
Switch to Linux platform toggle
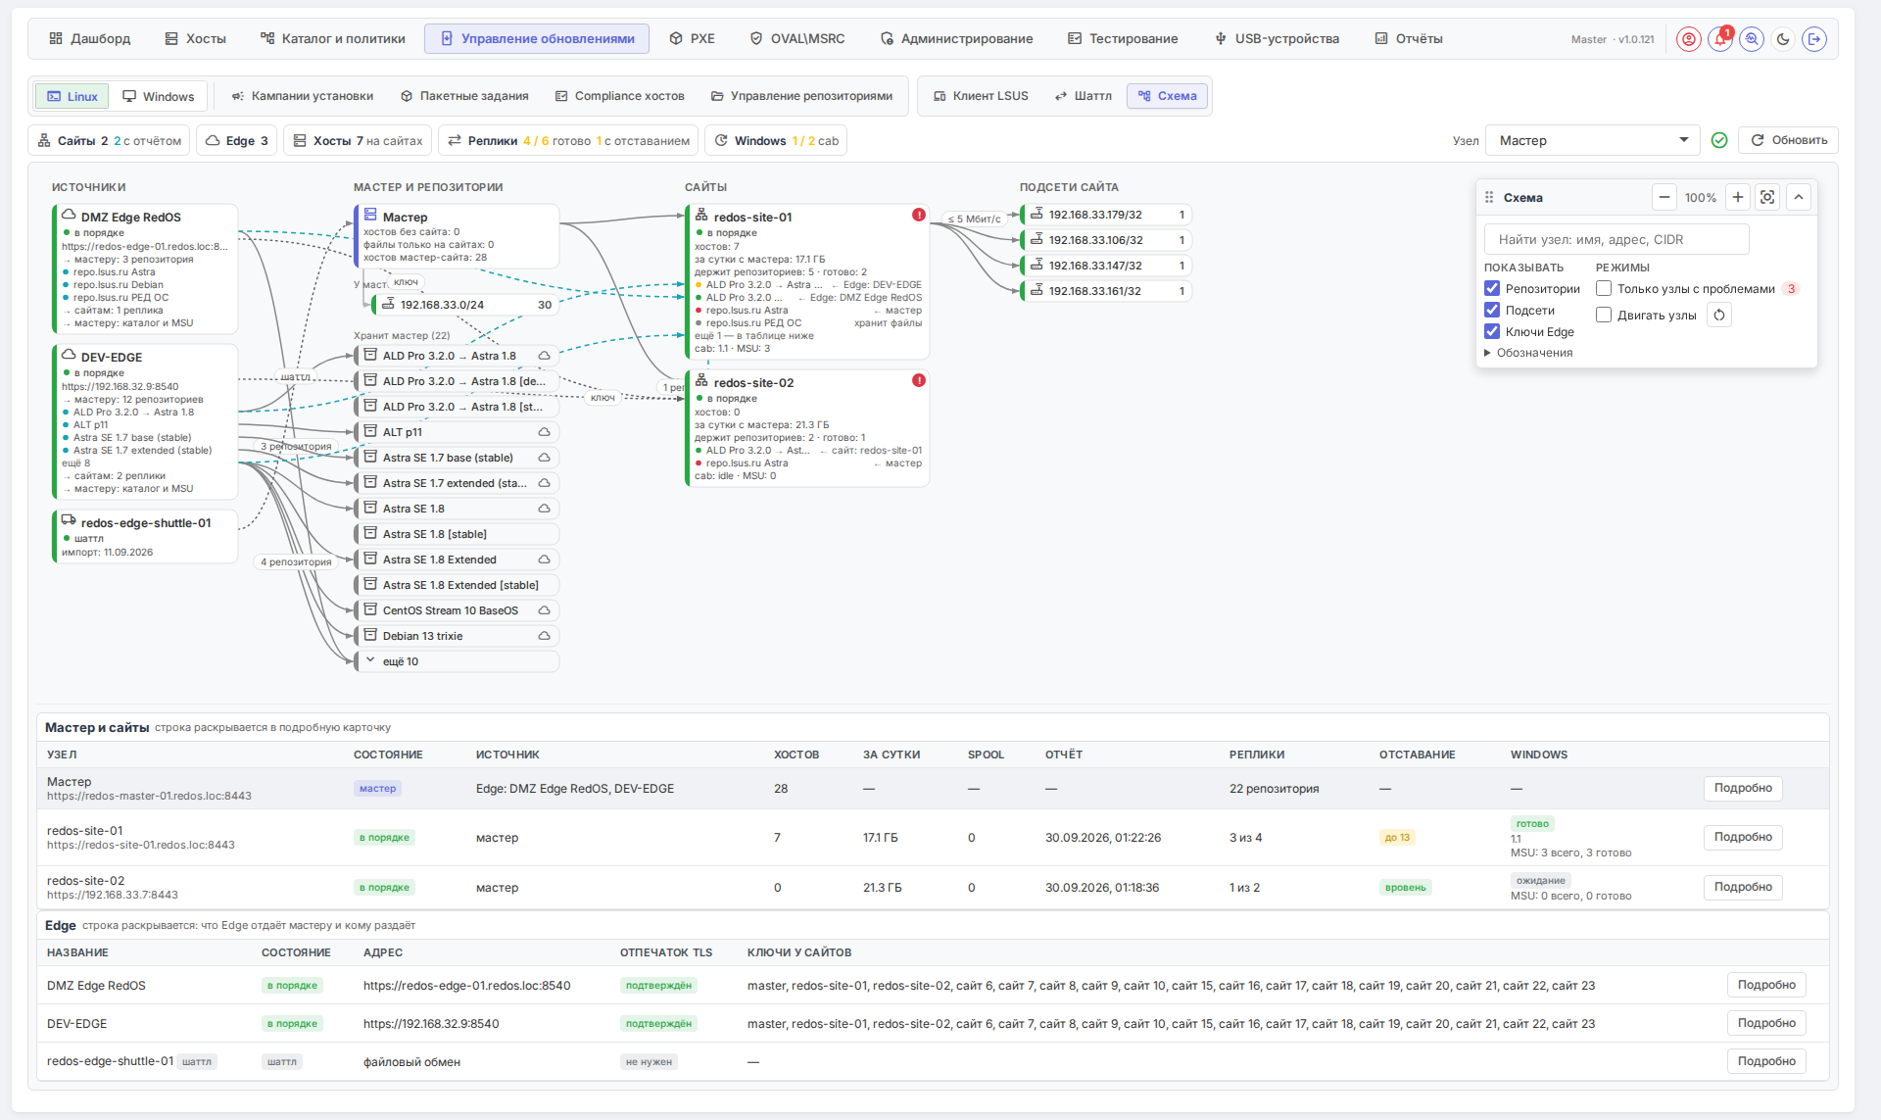click(72, 96)
